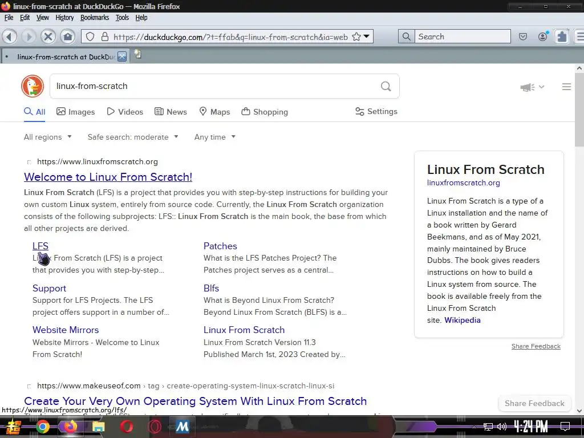Click the DuckDuckGo duck logo

[33, 86]
